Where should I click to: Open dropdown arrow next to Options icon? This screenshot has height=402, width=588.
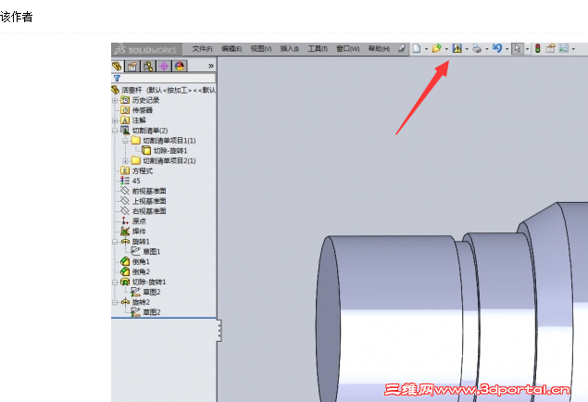click(574, 49)
